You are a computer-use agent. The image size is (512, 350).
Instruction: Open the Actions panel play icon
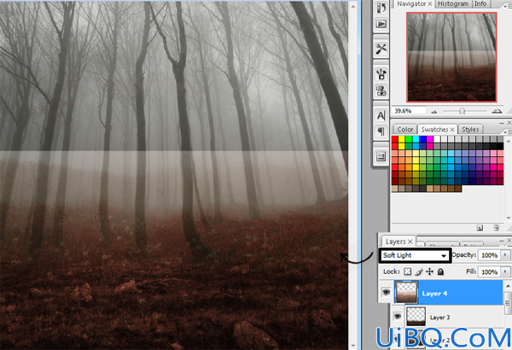381,24
